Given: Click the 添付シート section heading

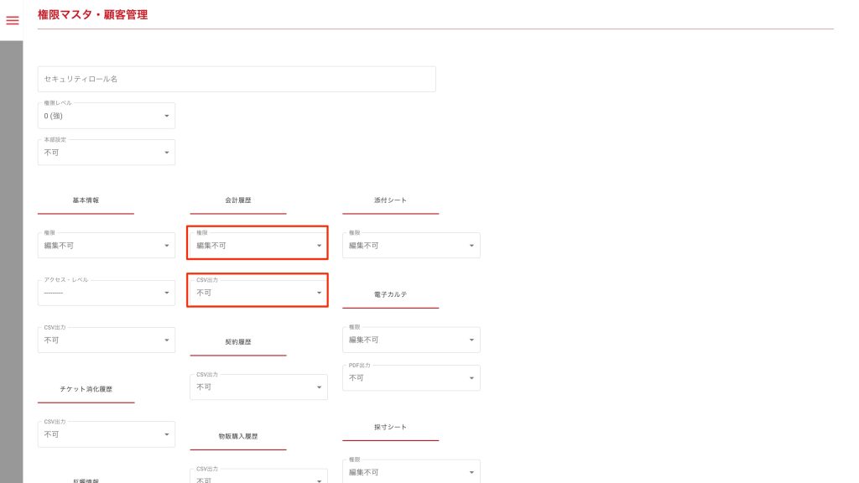Looking at the screenshot, I should coord(390,201).
